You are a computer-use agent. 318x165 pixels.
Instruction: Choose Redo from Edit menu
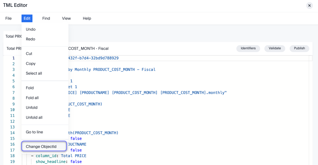[x=31, y=39]
